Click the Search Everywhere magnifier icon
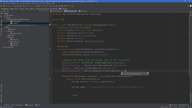192x108 pixels. click(188, 6)
